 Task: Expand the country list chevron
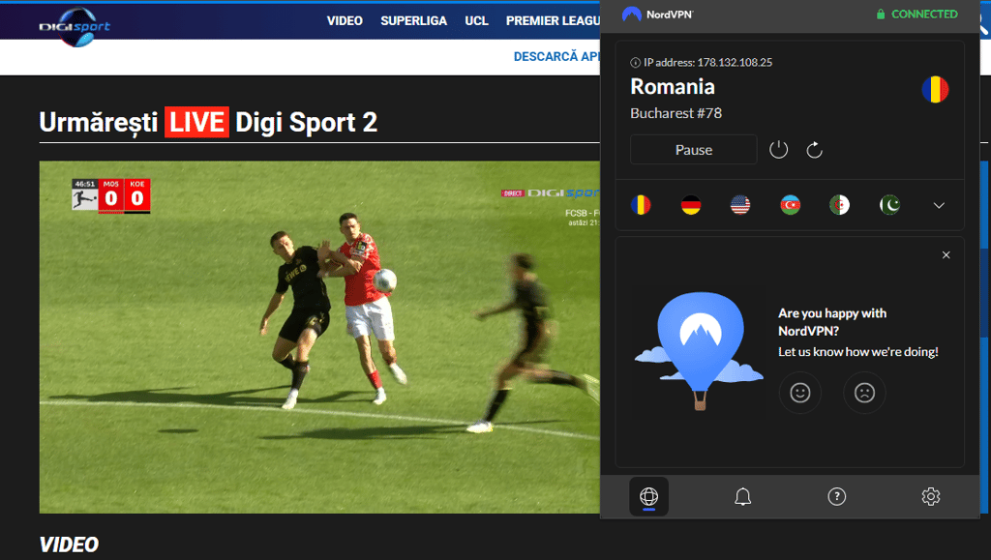(939, 205)
